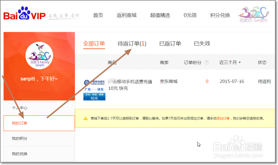Select the 全部订单 tab
Screen dimensions: 278x165
pos(94,44)
